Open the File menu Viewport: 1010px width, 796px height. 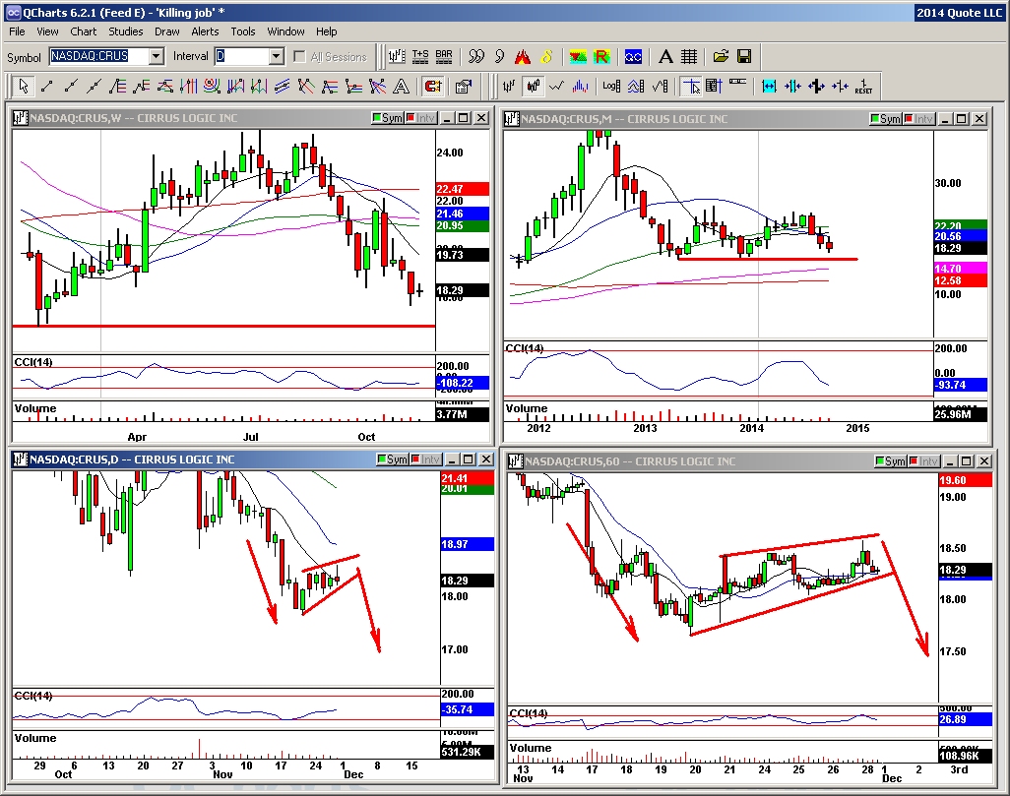click(x=17, y=31)
